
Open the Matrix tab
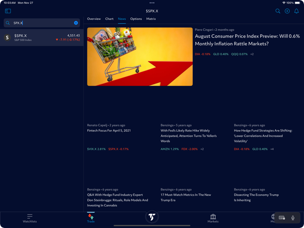pyautogui.click(x=151, y=19)
